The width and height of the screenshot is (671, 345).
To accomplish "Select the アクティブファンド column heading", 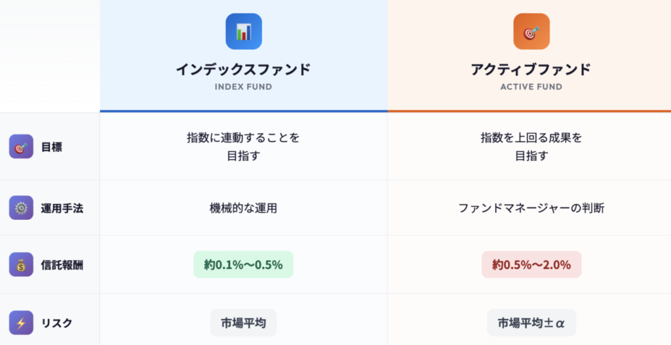I will pos(531,69).
